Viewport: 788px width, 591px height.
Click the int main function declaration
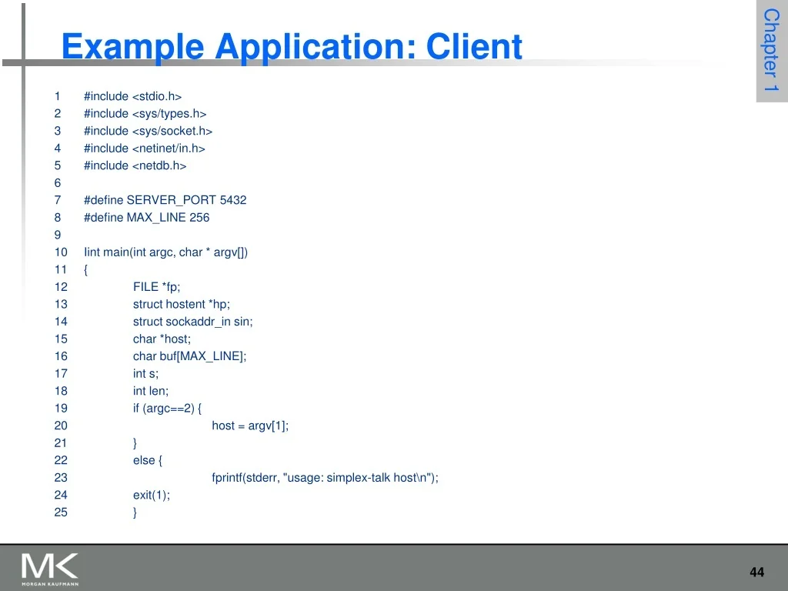[x=166, y=252]
